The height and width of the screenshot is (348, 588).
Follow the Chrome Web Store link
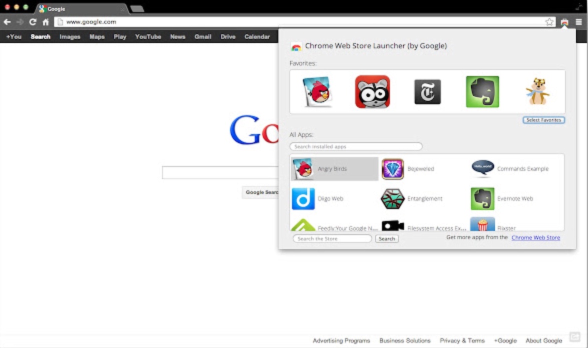click(535, 238)
